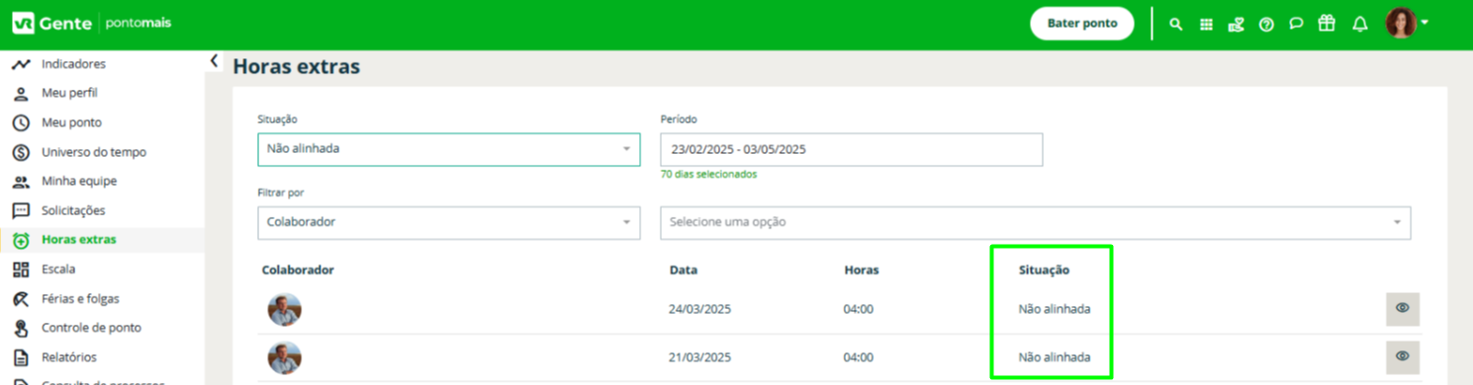Click collaborator photo in 21/03/2025 row

pyautogui.click(x=284, y=357)
